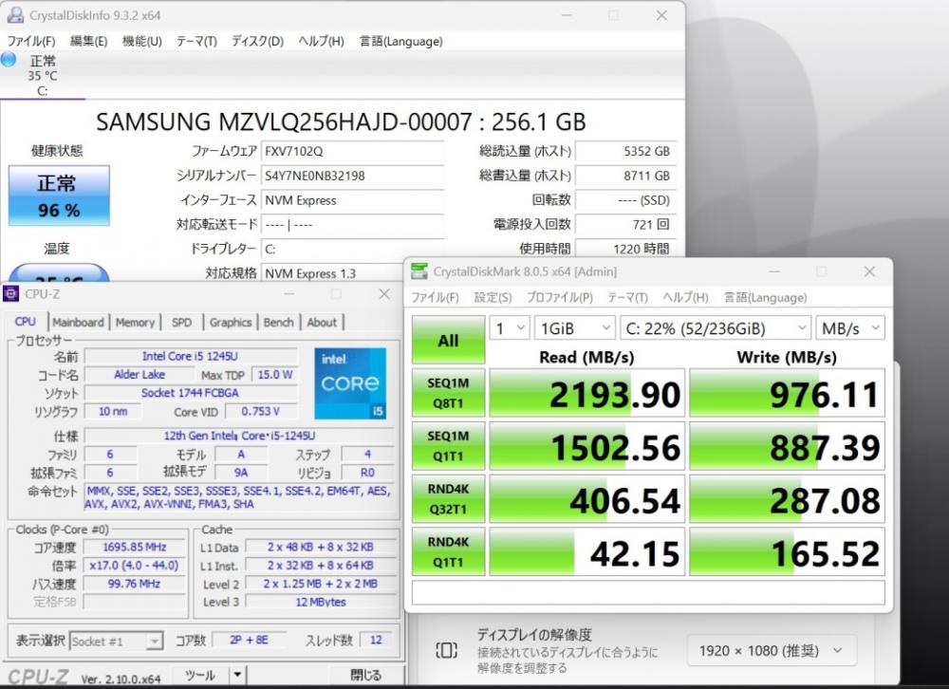Open 言語(Language) menu in CrystalDiskMark
Screen dimensions: 949x689
765,297
